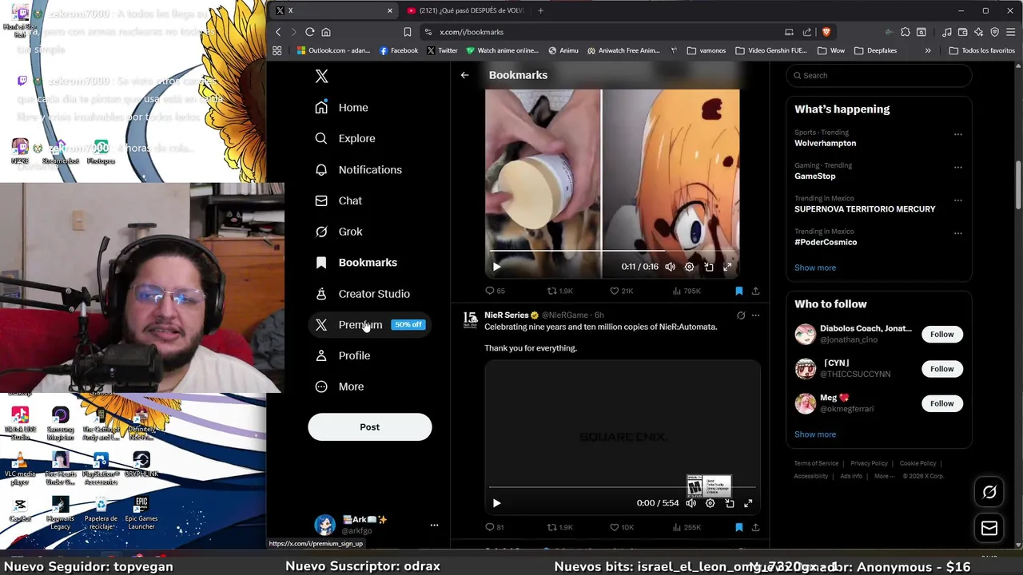Screen dimensions: 1023x575
Task: Make the first video fullscreen
Action: [727, 267]
